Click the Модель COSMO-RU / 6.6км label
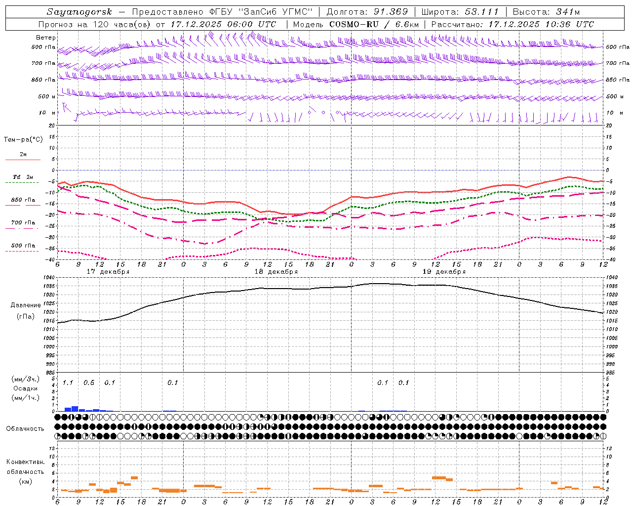 (355, 24)
